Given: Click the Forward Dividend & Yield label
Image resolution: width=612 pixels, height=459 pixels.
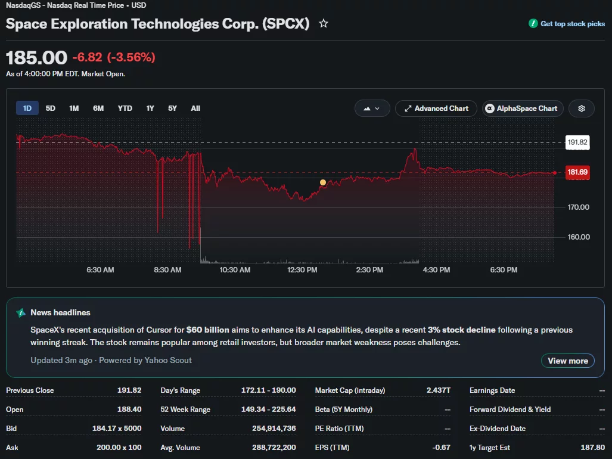Looking at the screenshot, I should (510, 410).
